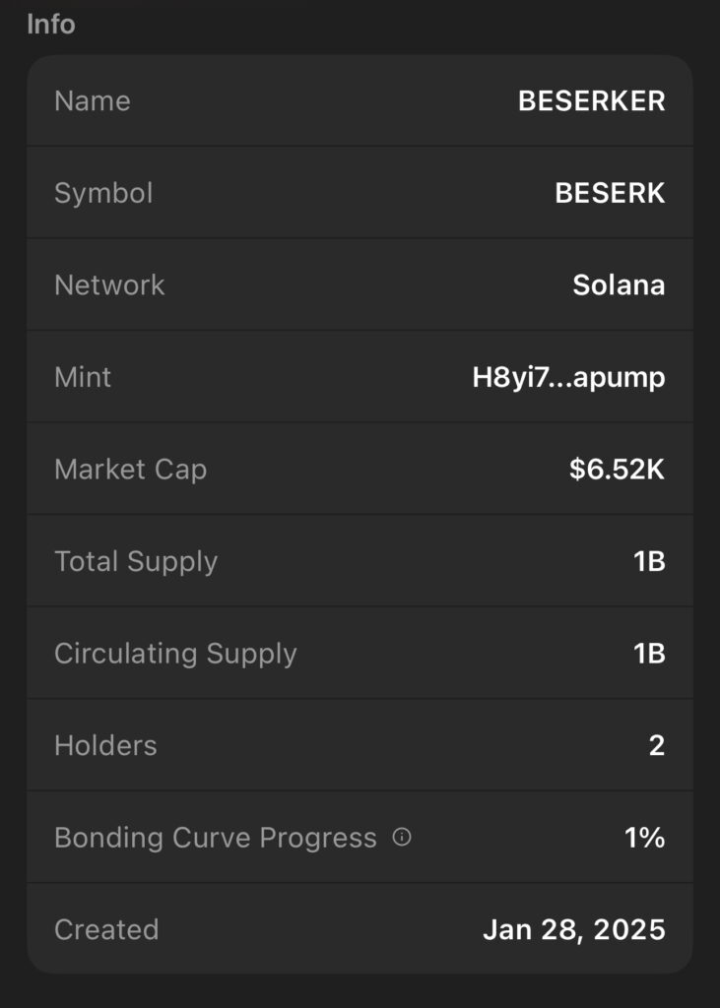Click the Bonding Curve Progress info icon

point(402,838)
